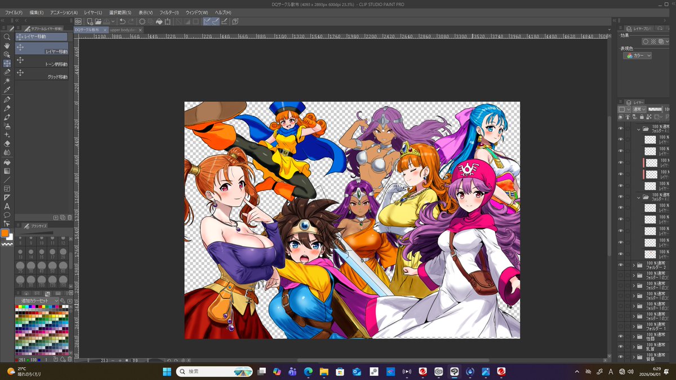This screenshot has height=380, width=676.
Task: Click the zoom in plus button
Action: point(121,360)
